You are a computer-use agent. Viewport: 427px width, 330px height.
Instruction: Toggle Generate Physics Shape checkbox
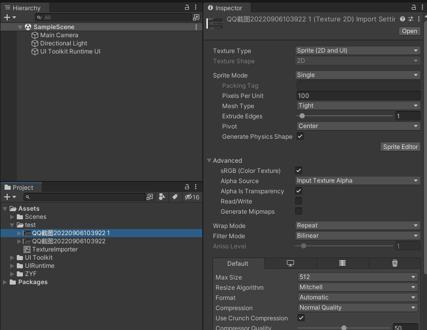pos(300,136)
